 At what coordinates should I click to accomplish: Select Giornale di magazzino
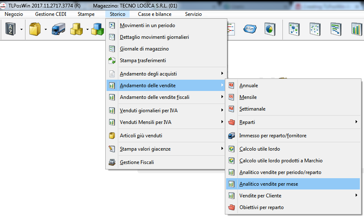coord(144,49)
